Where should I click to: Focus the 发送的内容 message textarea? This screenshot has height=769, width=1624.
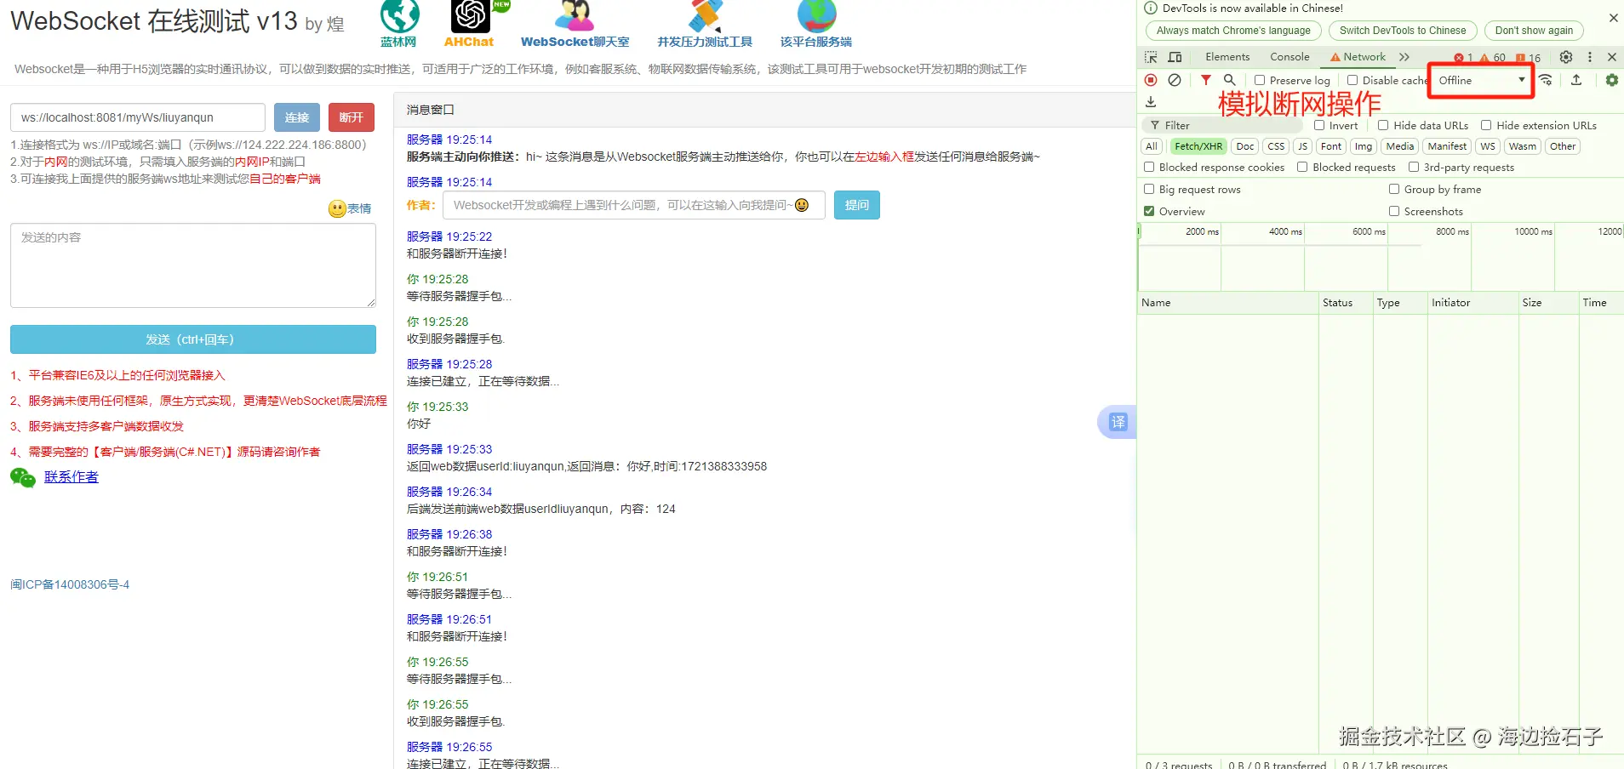(x=193, y=265)
